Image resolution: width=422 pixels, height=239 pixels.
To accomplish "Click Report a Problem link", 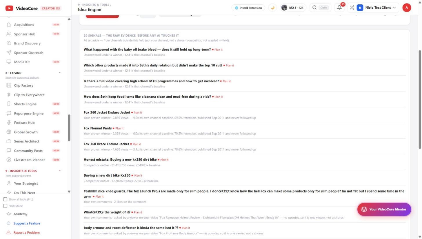I will coord(26,233).
